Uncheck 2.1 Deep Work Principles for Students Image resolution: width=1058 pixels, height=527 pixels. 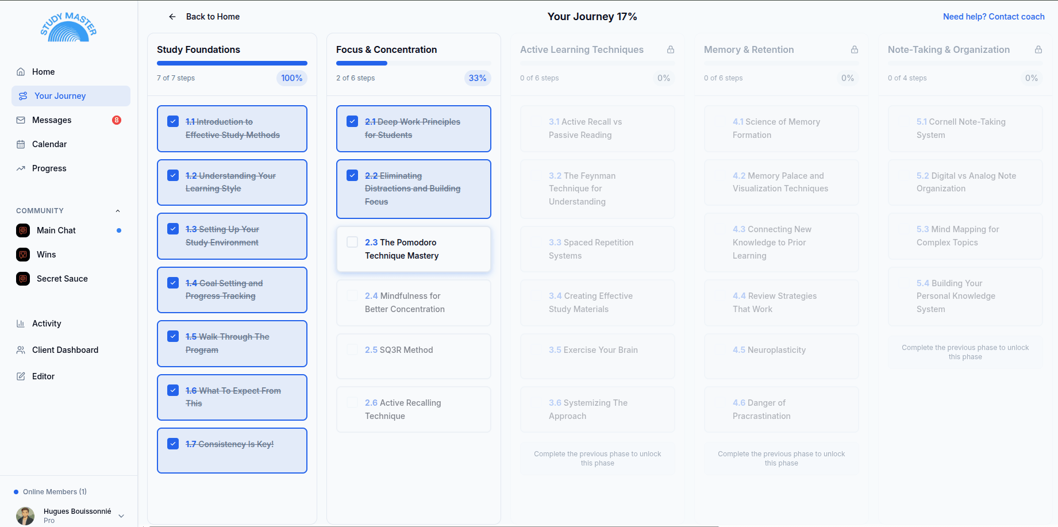tap(352, 121)
